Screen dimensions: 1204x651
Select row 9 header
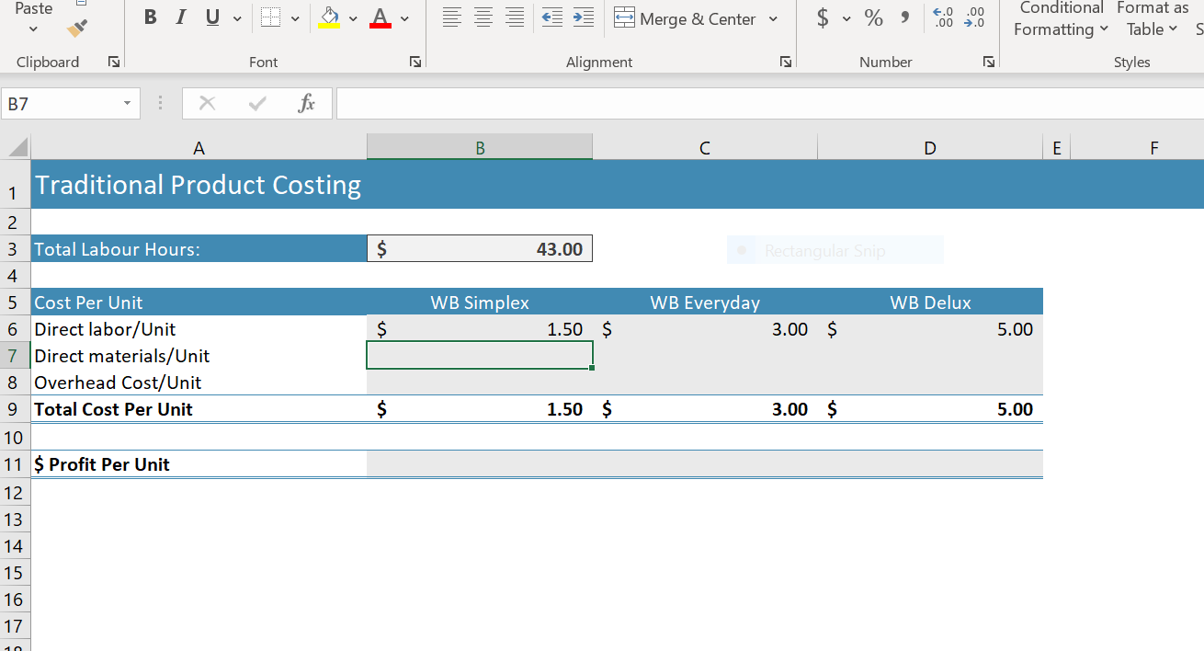click(15, 409)
